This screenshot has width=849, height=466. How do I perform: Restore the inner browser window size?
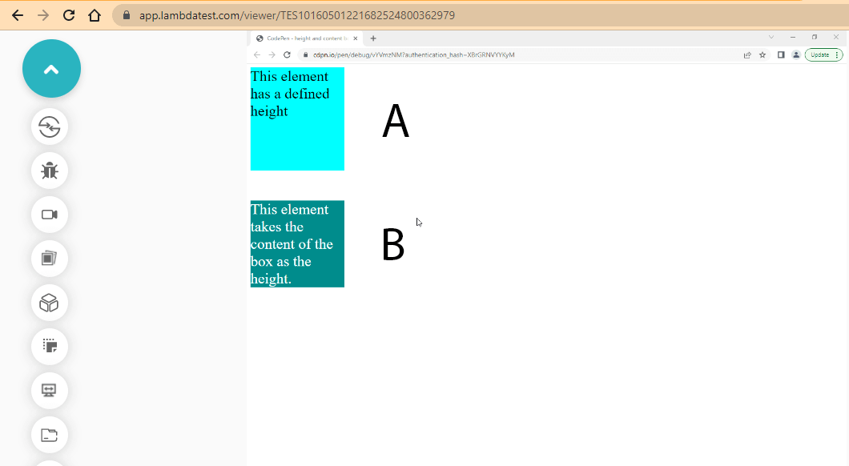pyautogui.click(x=815, y=38)
